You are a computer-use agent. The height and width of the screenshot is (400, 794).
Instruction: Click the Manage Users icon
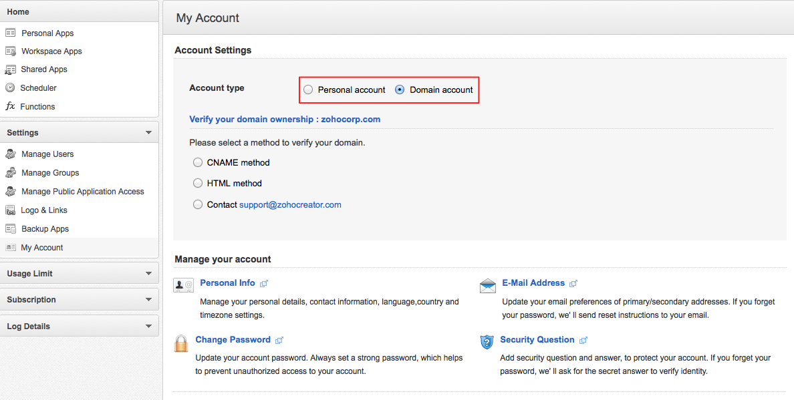pyautogui.click(x=10, y=154)
